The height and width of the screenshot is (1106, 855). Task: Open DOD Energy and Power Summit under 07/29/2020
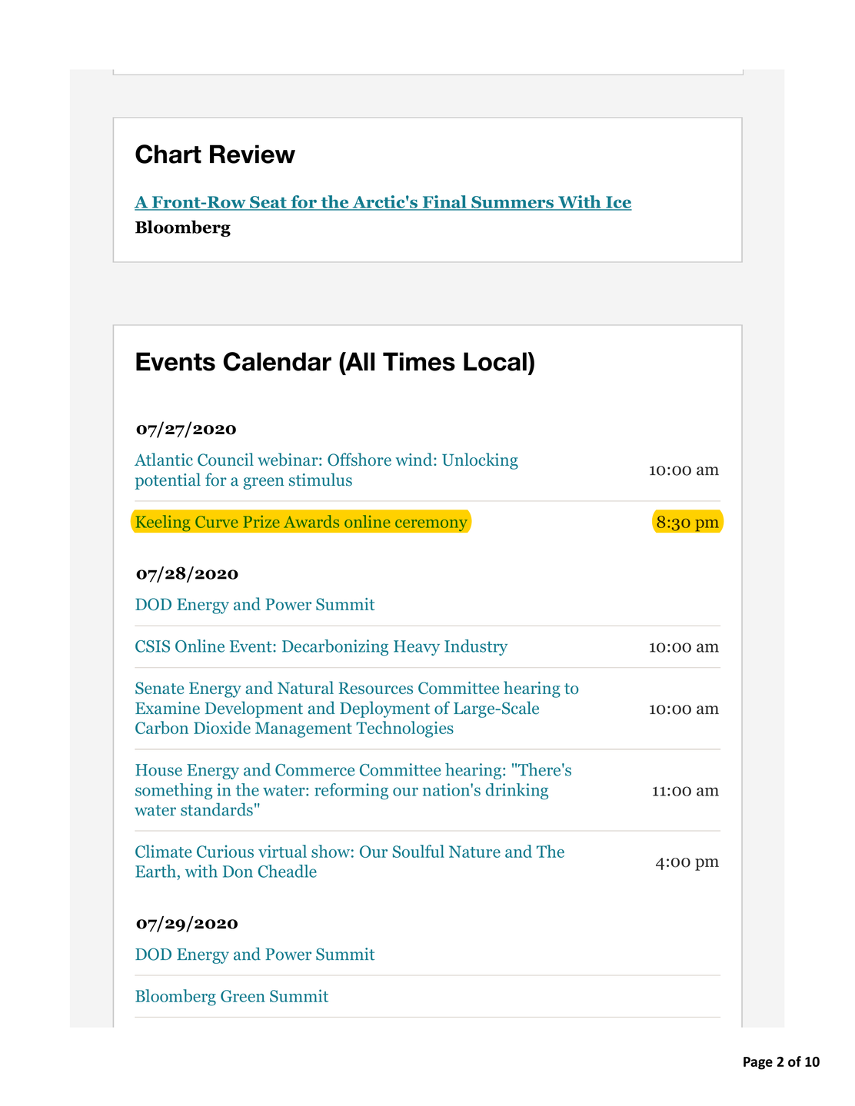pos(255,955)
